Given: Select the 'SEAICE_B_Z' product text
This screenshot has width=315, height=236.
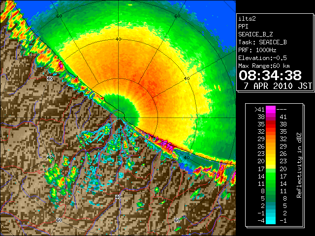Looking at the screenshot, I should (x=255, y=34).
